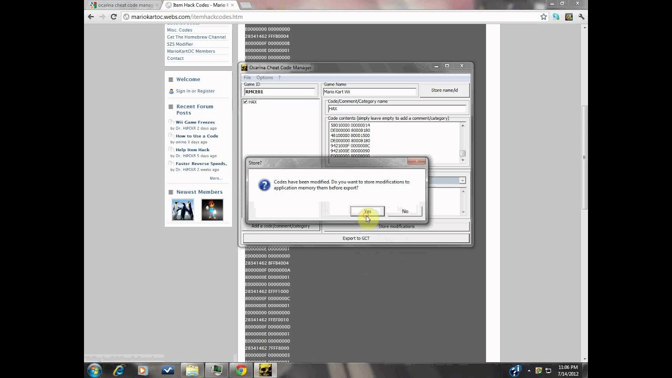Open the Windows Start menu
This screenshot has width=672, height=378.
click(94, 371)
